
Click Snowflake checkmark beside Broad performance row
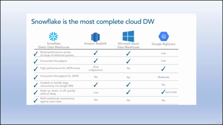point(36,54)
